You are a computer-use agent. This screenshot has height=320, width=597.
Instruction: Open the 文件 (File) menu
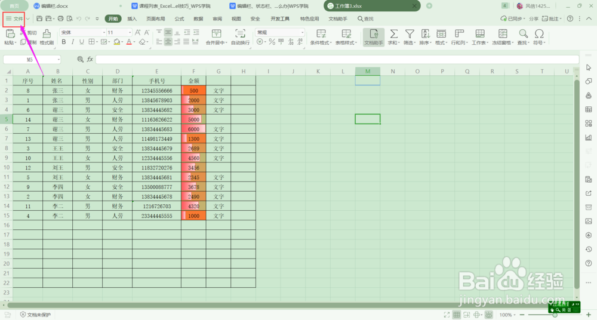click(14, 19)
